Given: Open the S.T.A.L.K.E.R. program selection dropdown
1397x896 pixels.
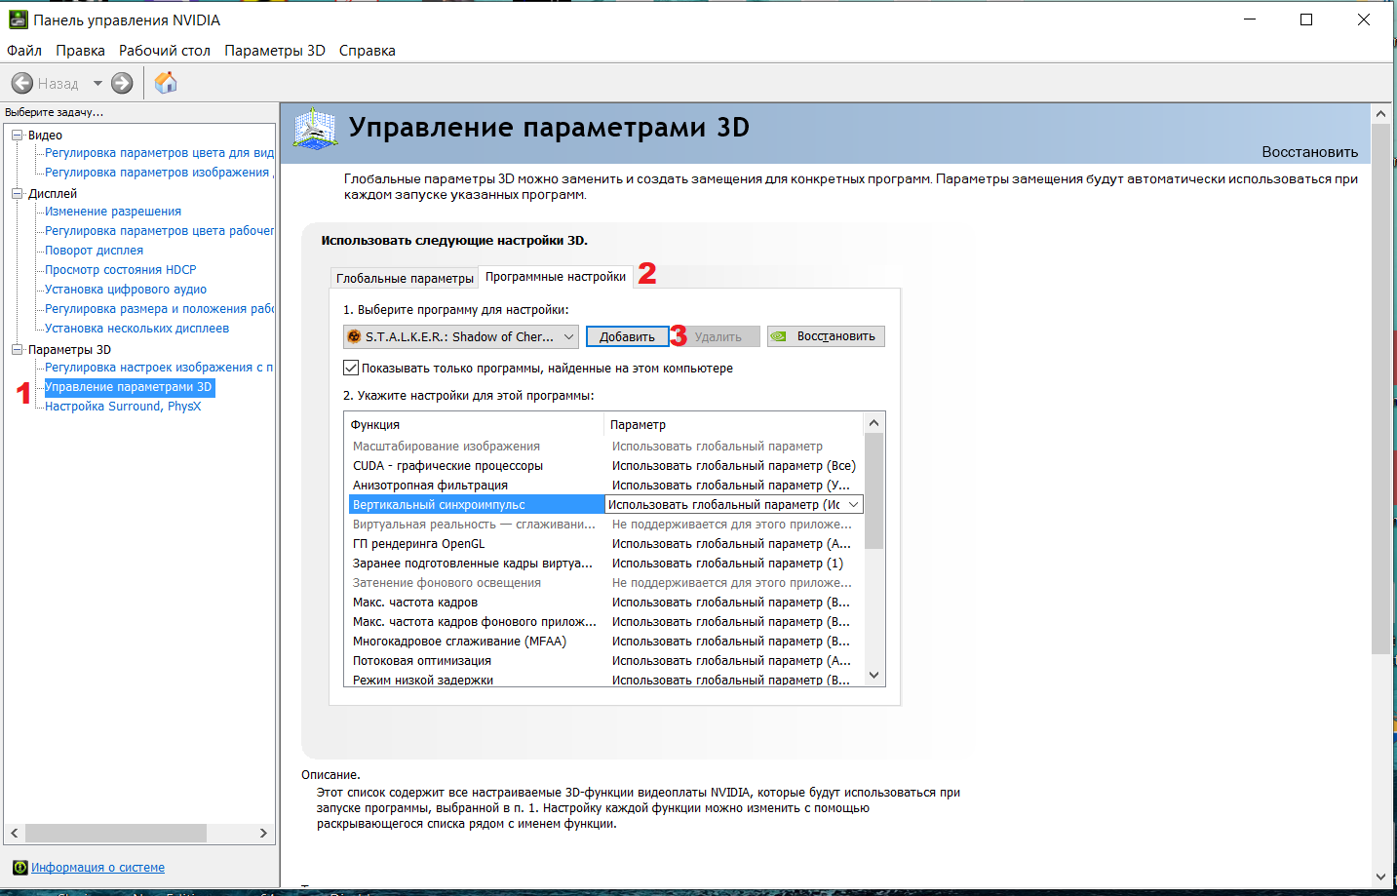Looking at the screenshot, I should click(461, 336).
